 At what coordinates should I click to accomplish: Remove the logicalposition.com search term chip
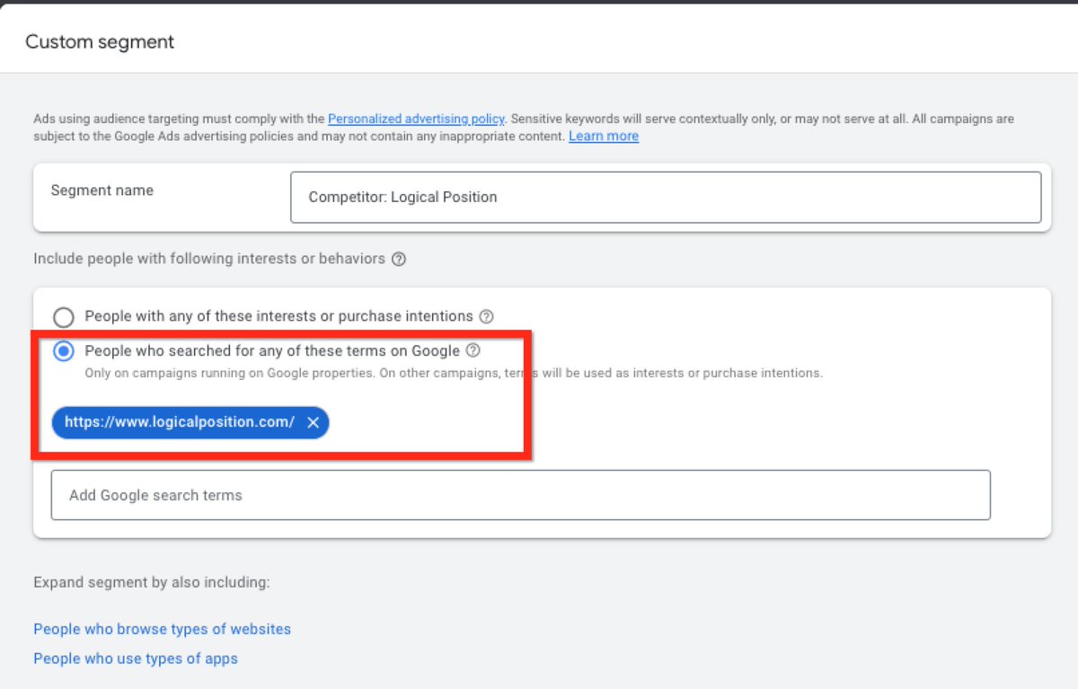(313, 423)
